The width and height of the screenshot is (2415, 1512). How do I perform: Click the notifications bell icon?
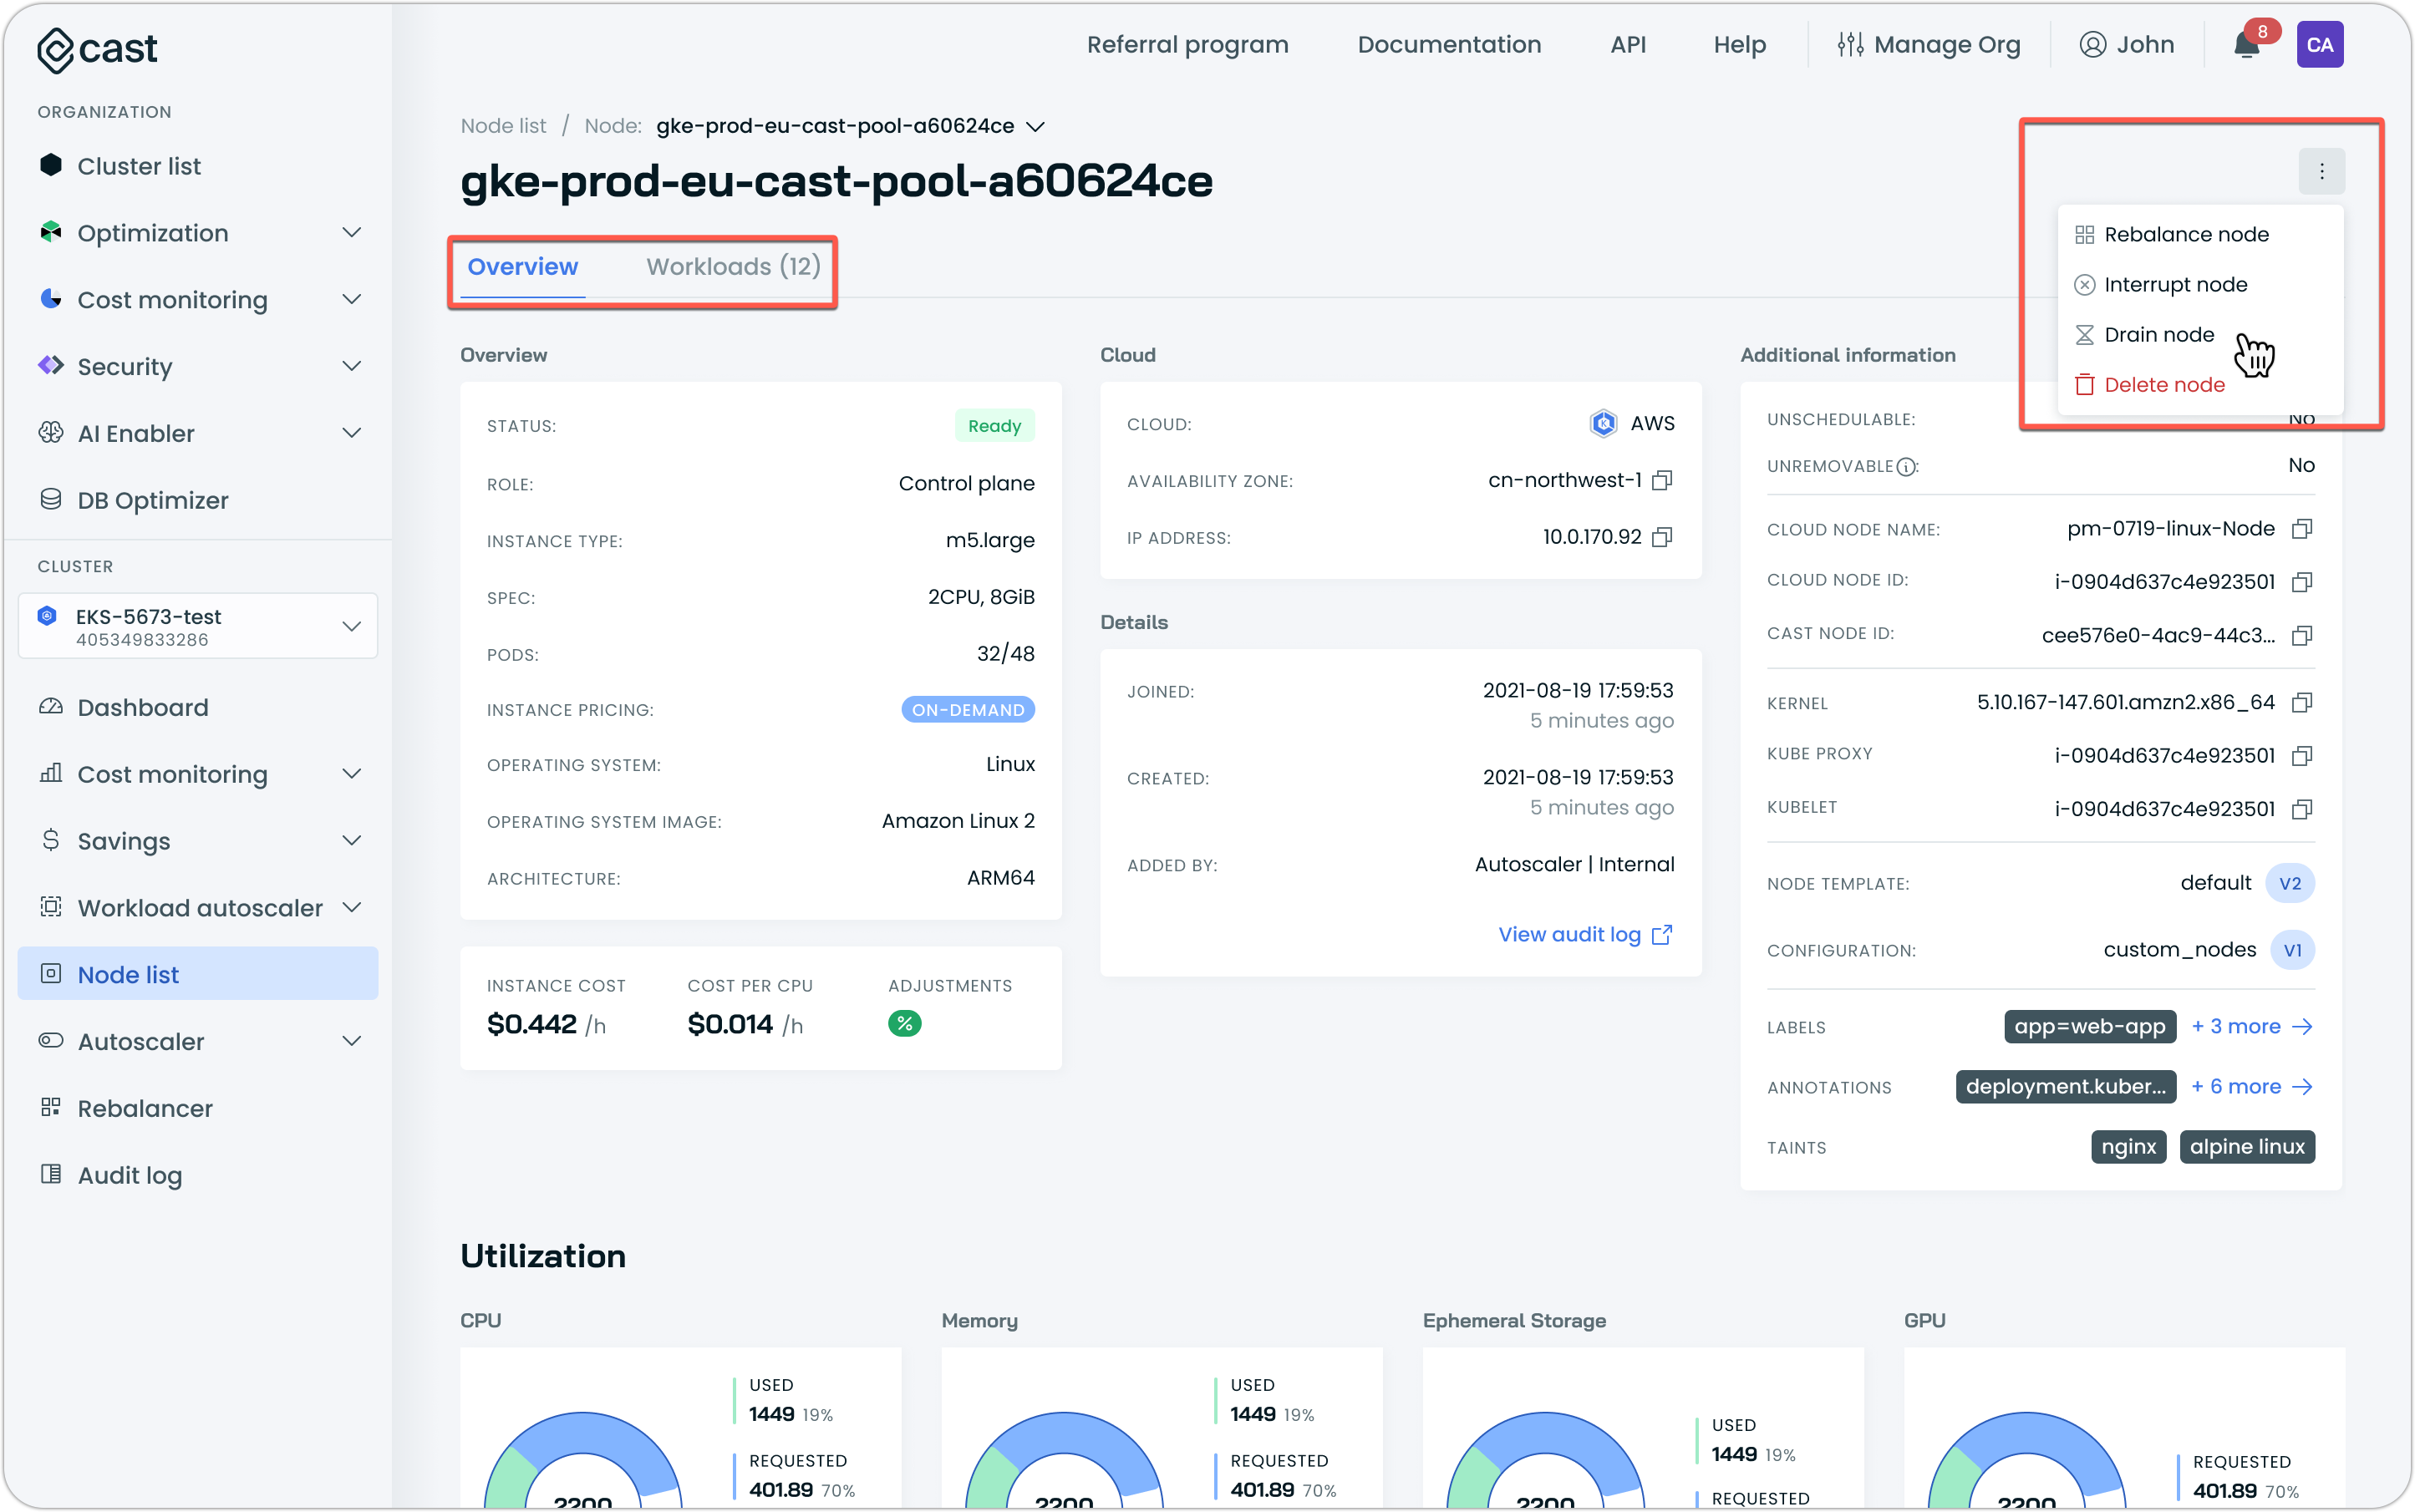pos(2247,45)
